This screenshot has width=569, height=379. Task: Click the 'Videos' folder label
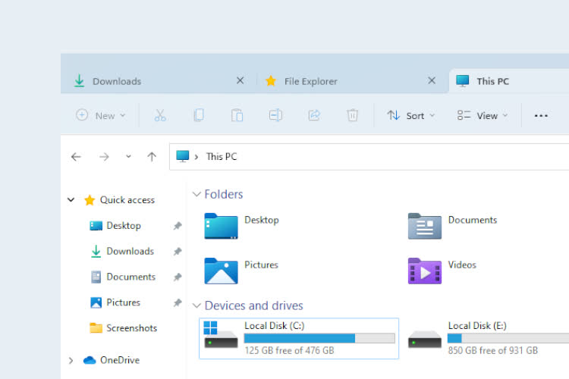point(462,265)
